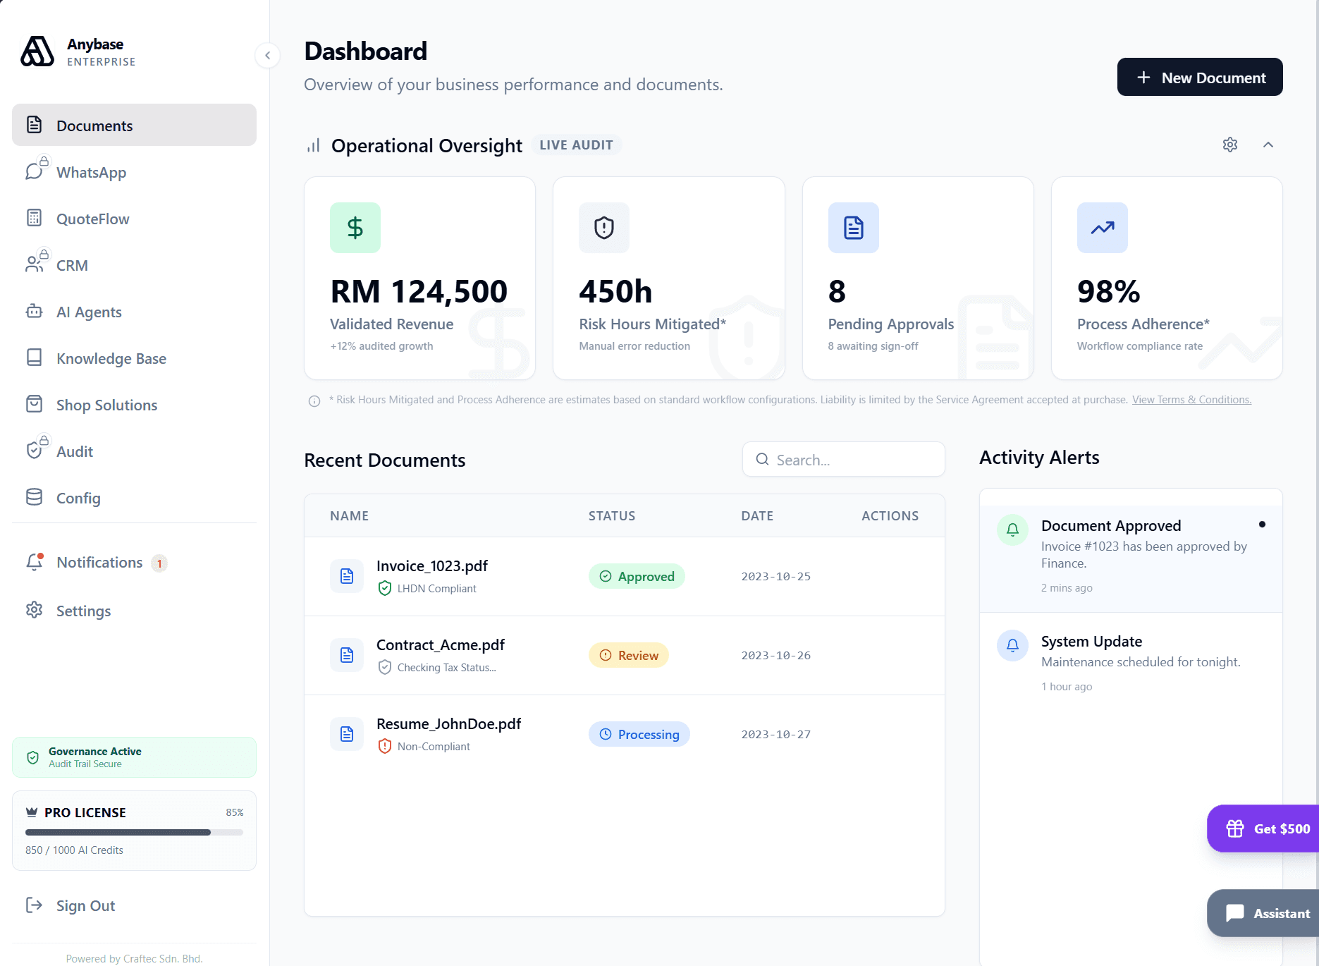The image size is (1319, 966).
Task: Open the Documents section icon in sidebar
Action: coord(35,125)
